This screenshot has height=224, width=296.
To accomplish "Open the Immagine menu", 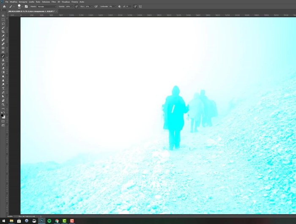I will [x=23, y=2].
